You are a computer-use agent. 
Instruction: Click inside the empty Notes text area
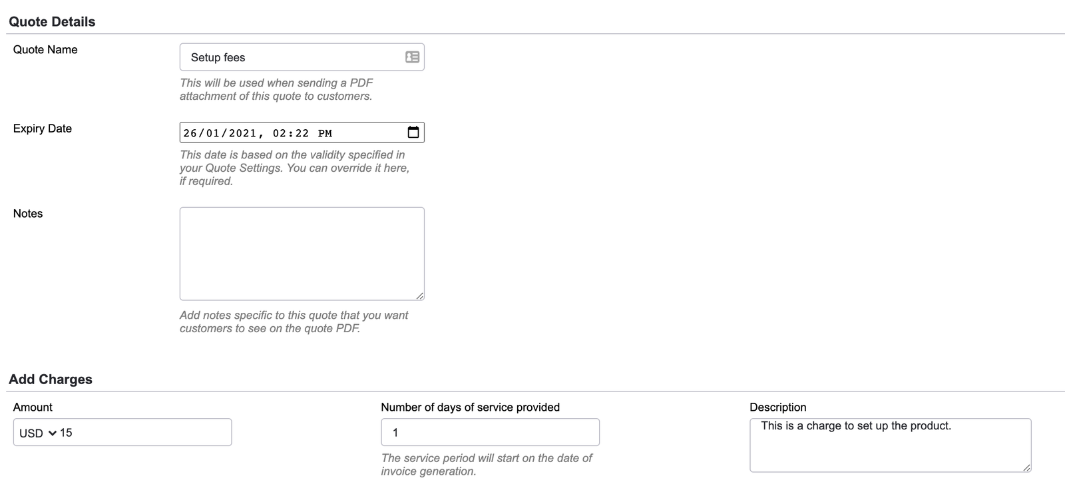point(302,253)
